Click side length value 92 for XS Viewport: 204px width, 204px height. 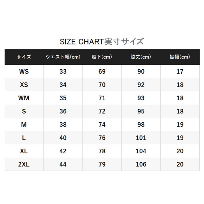(141, 85)
